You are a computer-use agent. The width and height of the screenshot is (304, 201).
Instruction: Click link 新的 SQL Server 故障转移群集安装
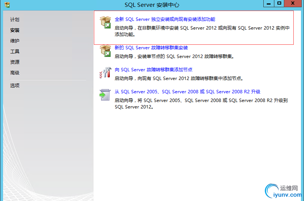coord(151,47)
